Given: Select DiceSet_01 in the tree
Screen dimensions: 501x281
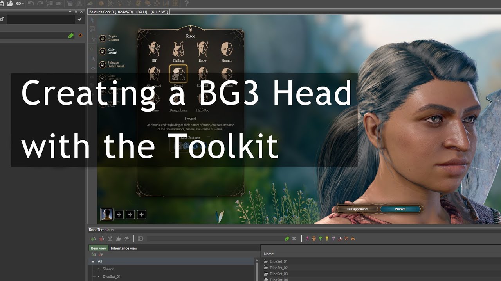Looking at the screenshot, I should coord(112,277).
